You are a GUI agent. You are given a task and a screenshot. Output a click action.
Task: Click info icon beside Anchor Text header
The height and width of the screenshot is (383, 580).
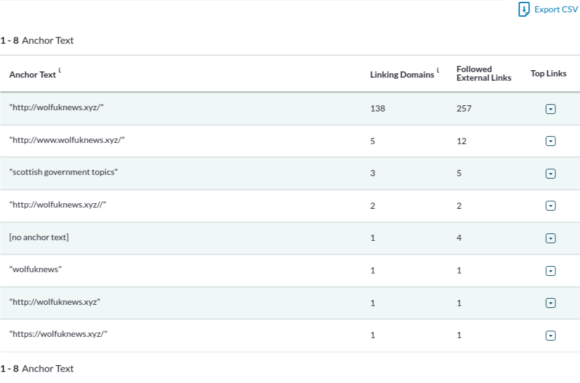click(x=59, y=71)
